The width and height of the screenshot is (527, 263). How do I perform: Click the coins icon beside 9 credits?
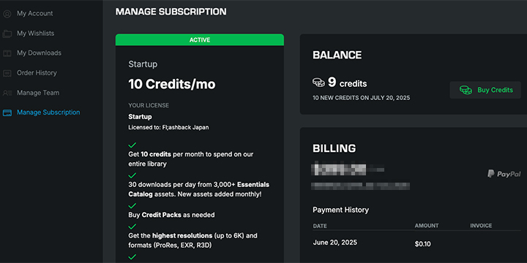click(x=318, y=82)
